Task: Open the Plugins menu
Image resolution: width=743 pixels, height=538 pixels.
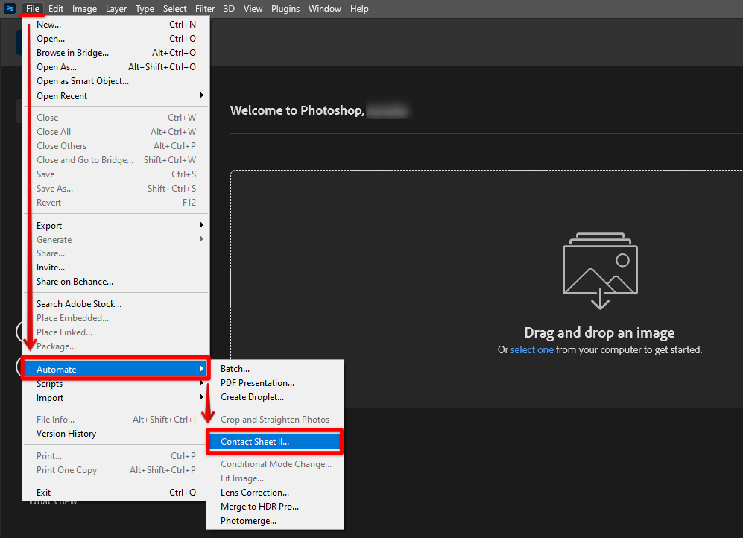Action: pyautogui.click(x=285, y=8)
